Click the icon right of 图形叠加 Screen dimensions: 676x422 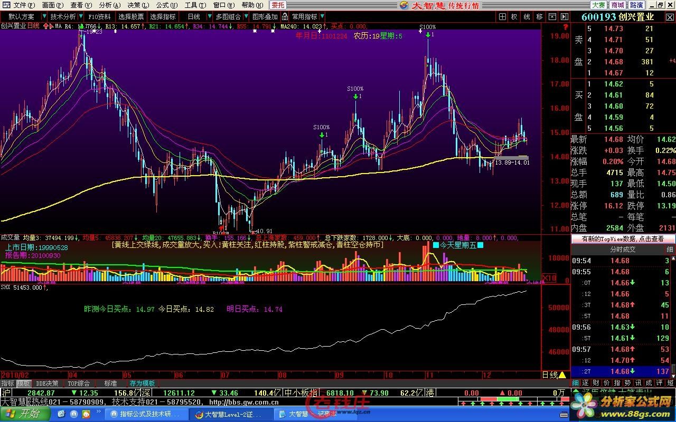click(x=285, y=17)
